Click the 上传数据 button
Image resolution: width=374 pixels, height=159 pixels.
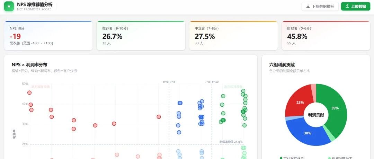(356, 7)
